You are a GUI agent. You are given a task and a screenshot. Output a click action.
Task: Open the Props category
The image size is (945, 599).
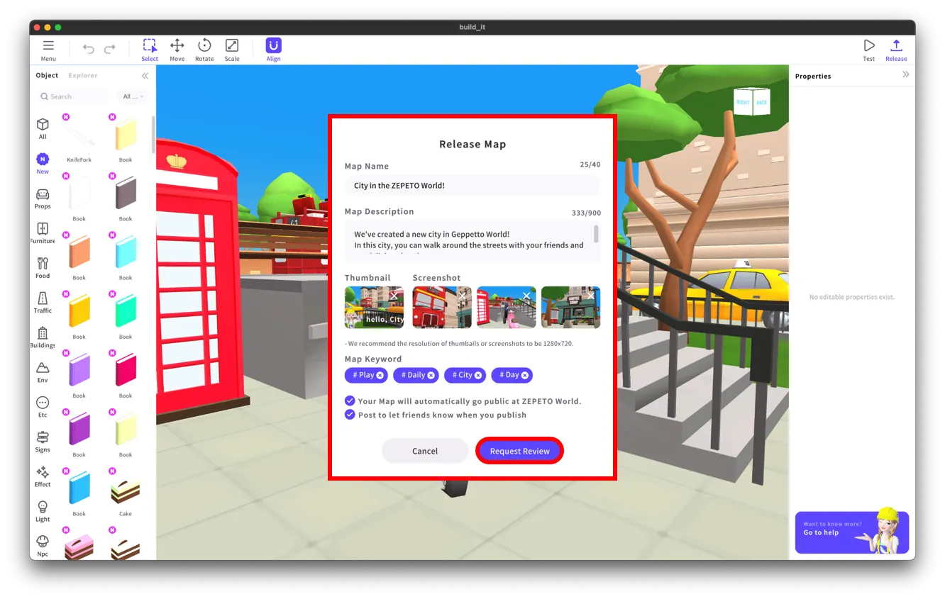point(43,198)
